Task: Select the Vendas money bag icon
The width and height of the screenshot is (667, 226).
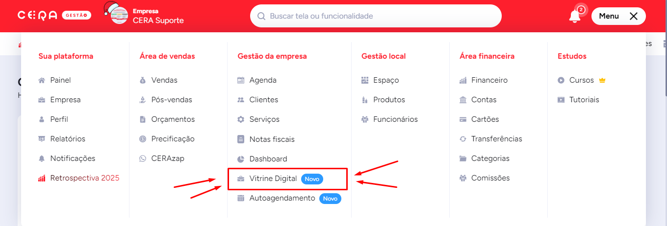Action: point(143,80)
